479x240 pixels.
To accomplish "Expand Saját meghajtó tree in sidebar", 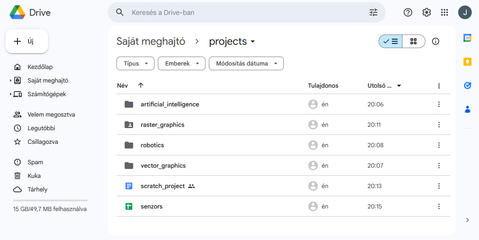I will pos(11,80).
